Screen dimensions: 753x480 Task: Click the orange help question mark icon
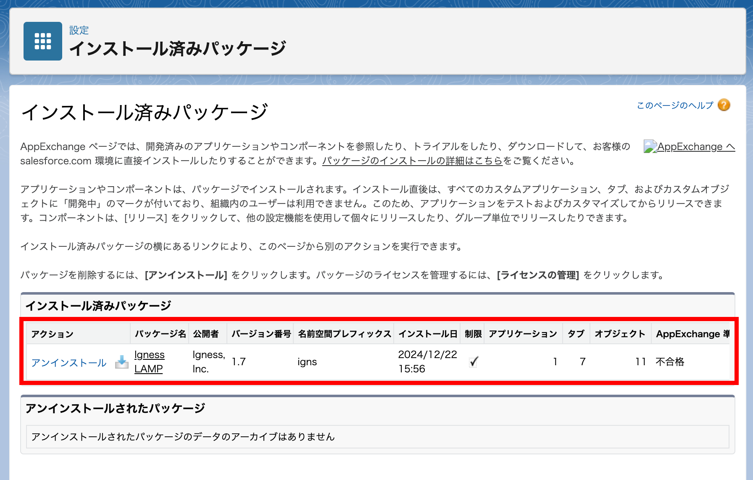pos(724,105)
